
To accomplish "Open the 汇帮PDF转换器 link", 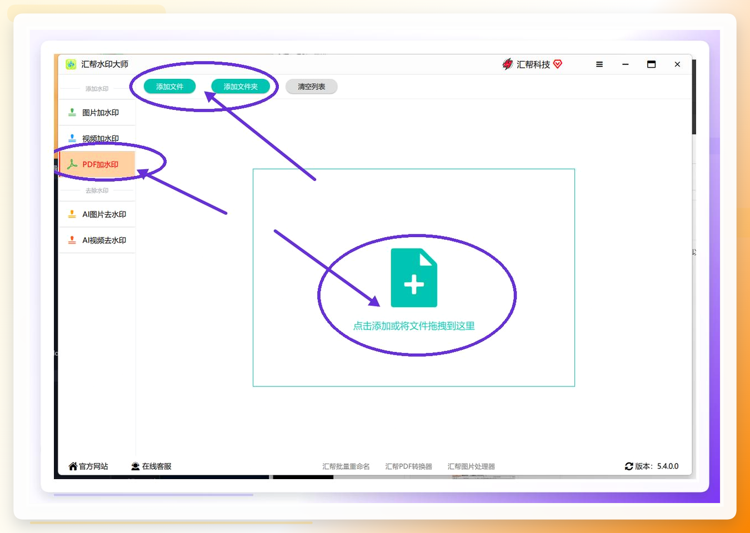I will [409, 466].
